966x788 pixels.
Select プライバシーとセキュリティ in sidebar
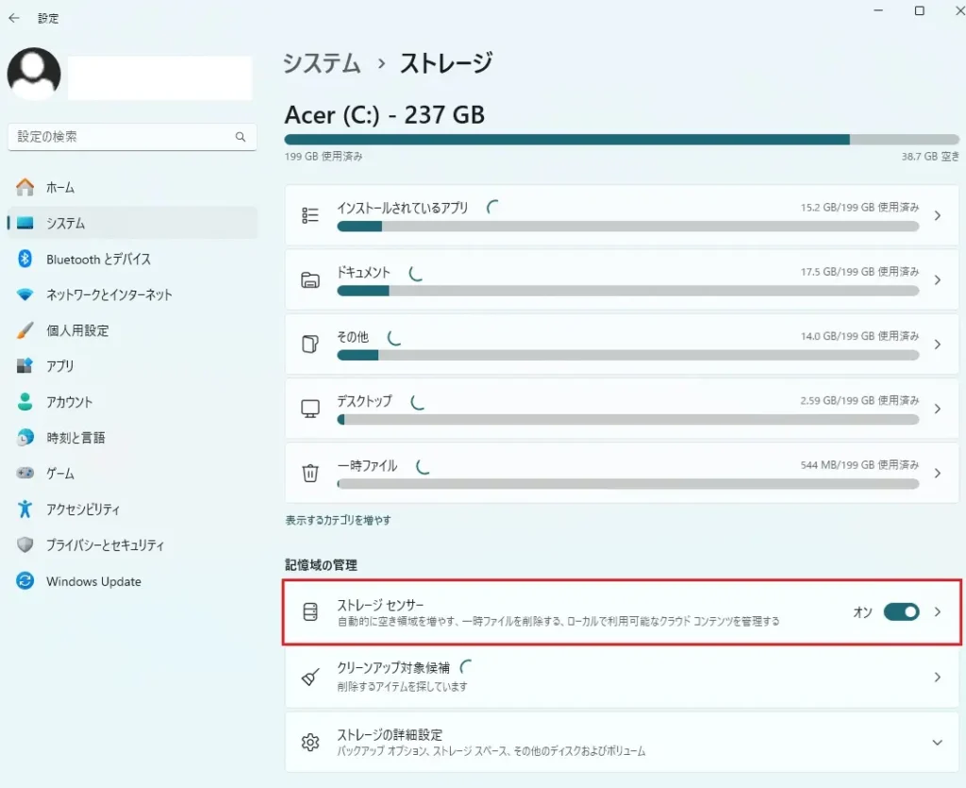pyautogui.click(x=132, y=545)
